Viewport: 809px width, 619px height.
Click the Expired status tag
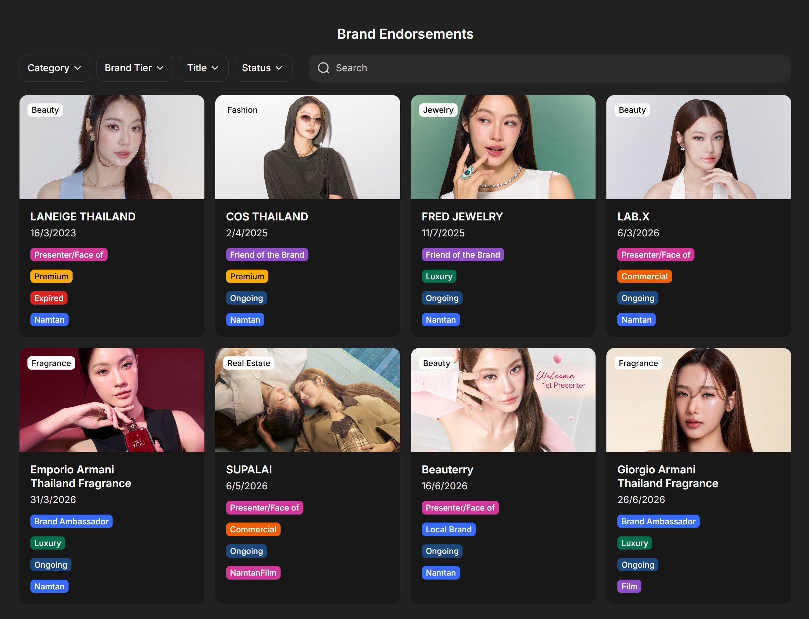point(49,298)
